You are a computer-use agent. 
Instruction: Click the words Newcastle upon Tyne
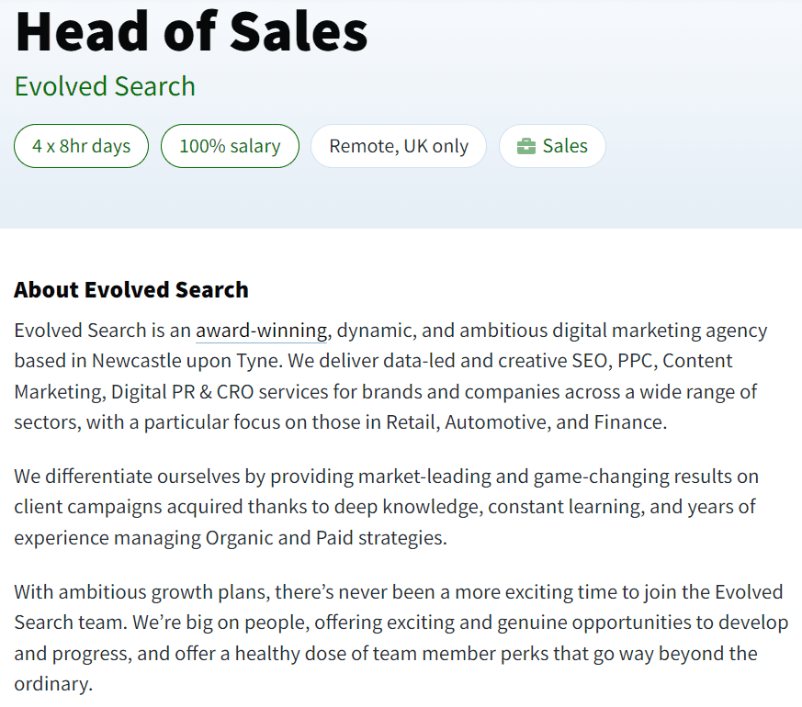(186, 361)
